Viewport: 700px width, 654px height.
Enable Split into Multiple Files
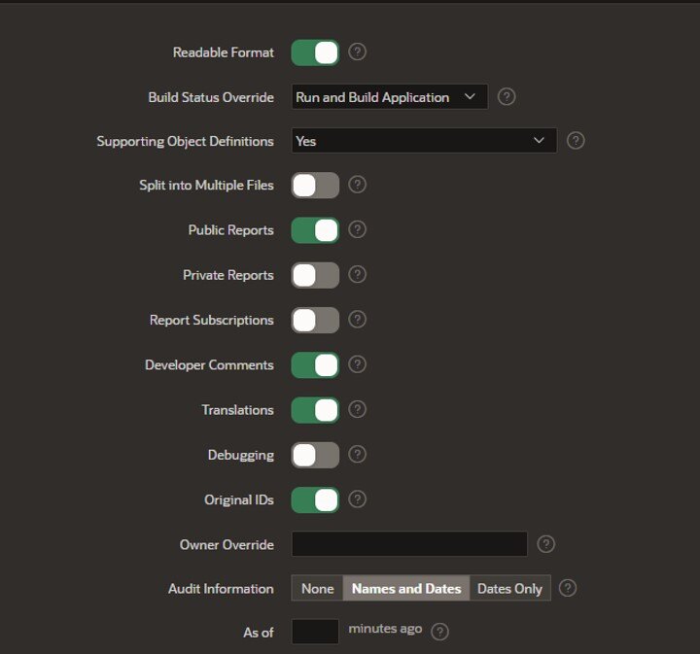point(315,186)
